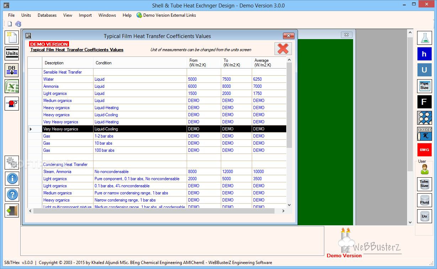
Task: Click the main window scrollbar down arrow
Action: (410, 222)
